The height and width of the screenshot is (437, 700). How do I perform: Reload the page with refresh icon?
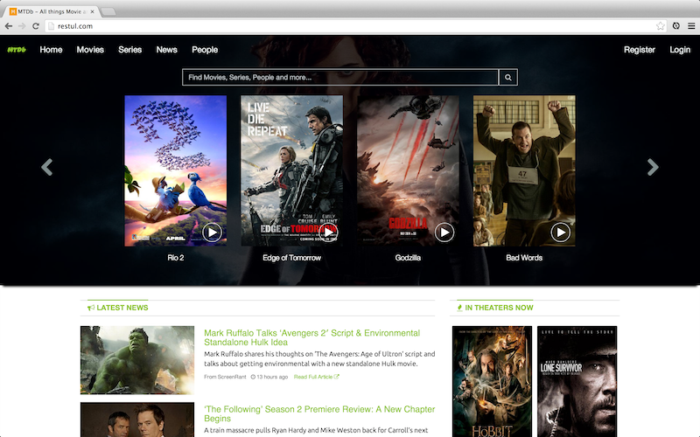coord(36,26)
